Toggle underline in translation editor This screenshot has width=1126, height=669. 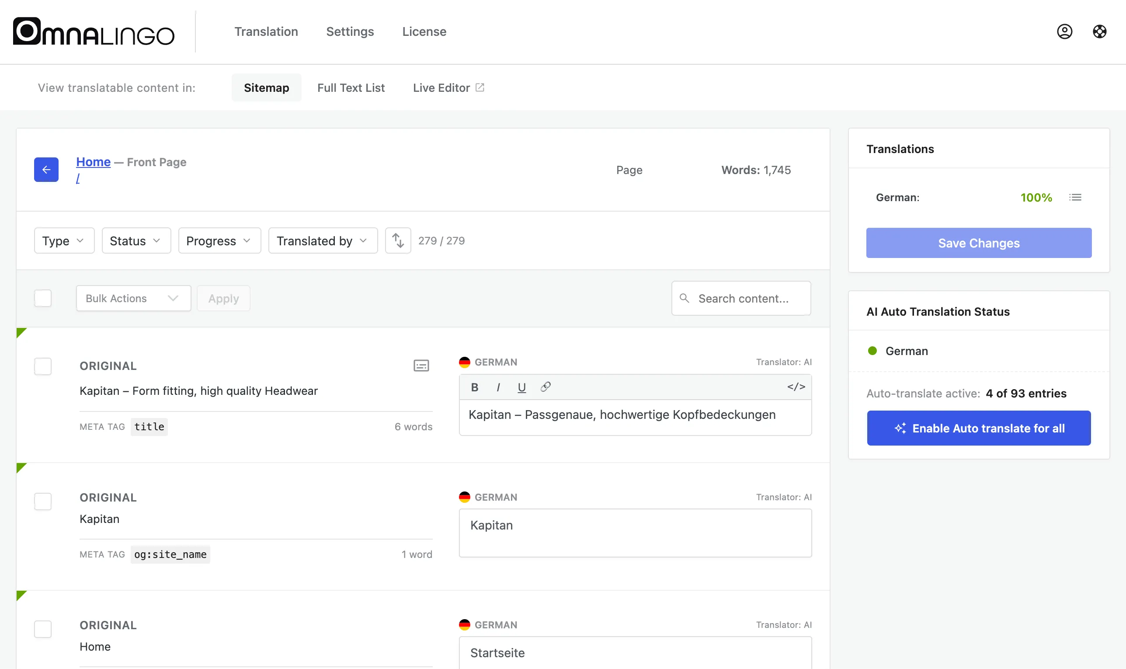(x=522, y=387)
